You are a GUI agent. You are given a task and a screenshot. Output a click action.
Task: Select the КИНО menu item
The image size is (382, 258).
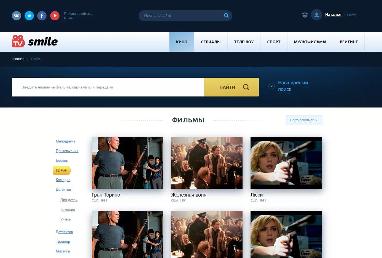(182, 42)
